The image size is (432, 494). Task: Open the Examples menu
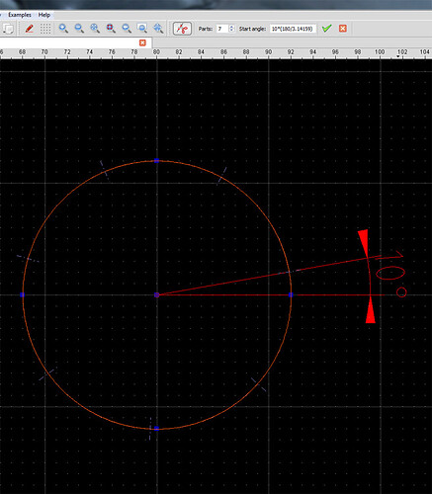point(20,15)
